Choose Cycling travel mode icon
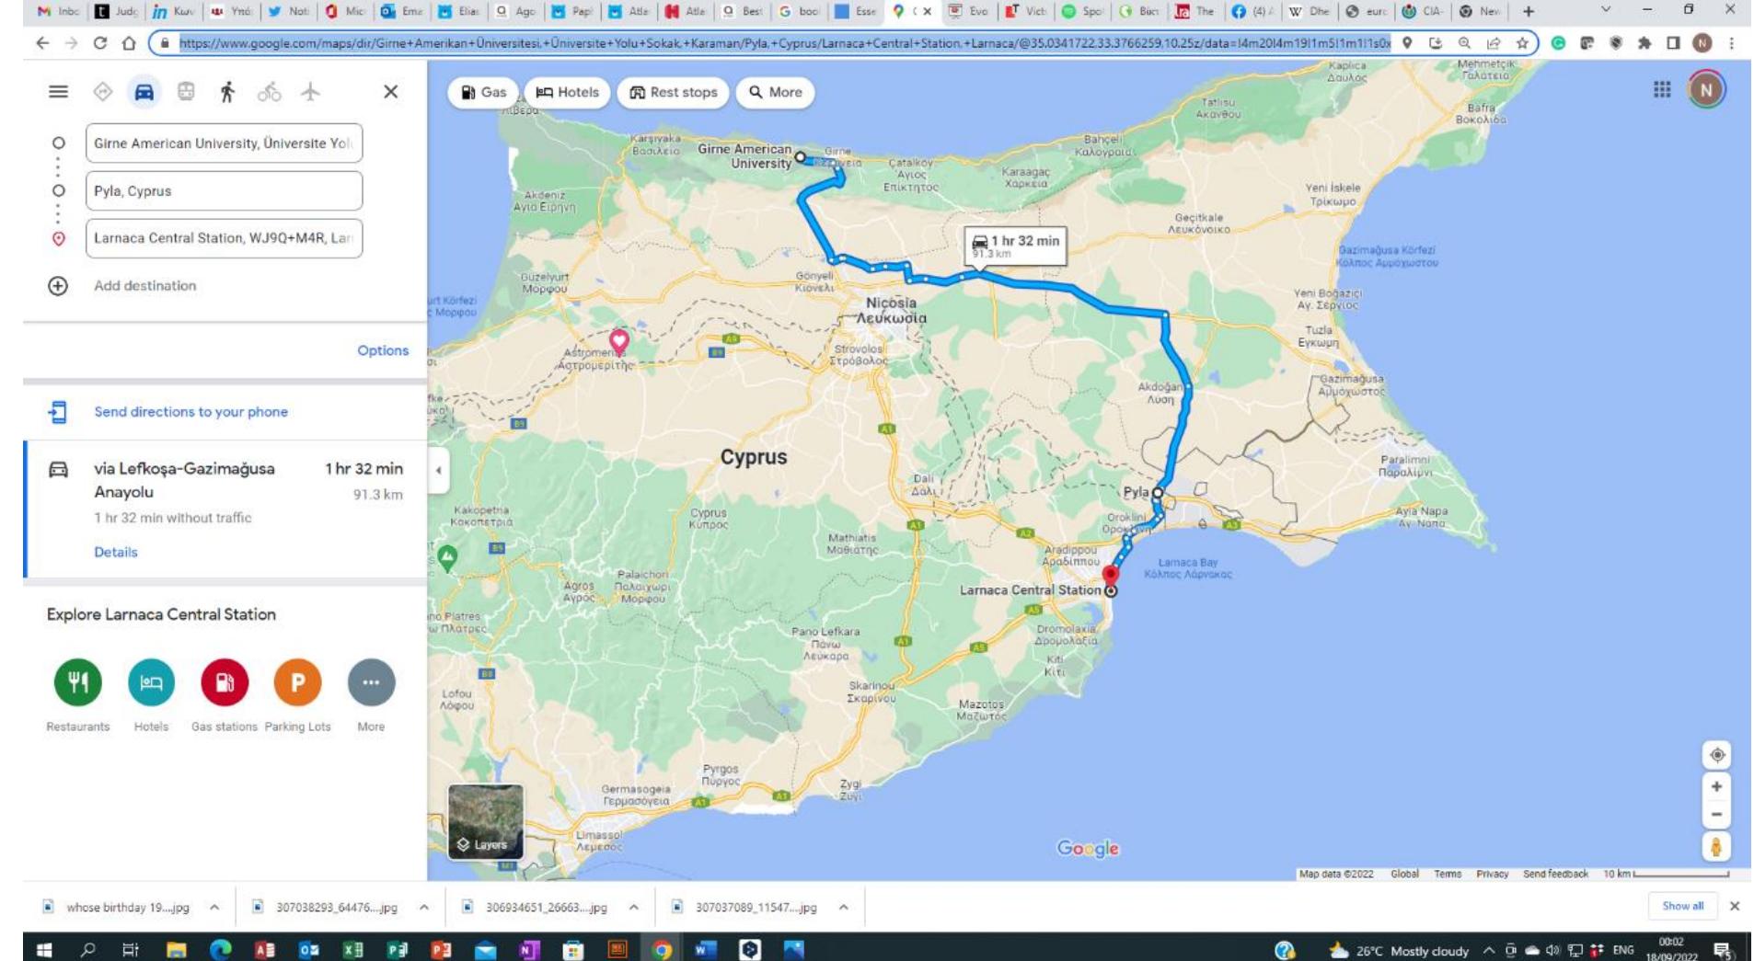The image size is (1754, 961). [x=269, y=92]
